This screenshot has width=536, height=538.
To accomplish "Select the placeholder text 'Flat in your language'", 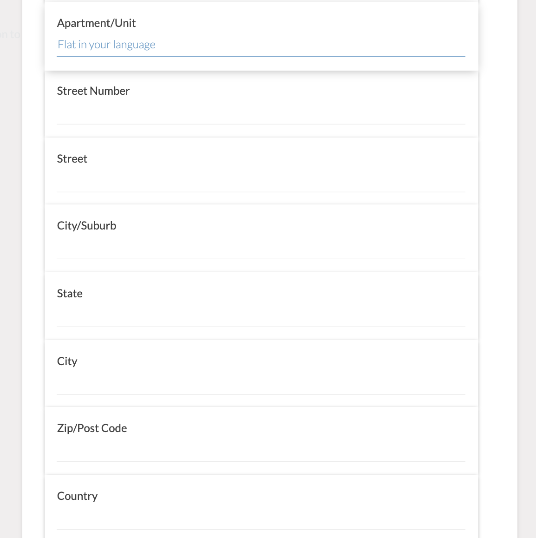I will [106, 44].
